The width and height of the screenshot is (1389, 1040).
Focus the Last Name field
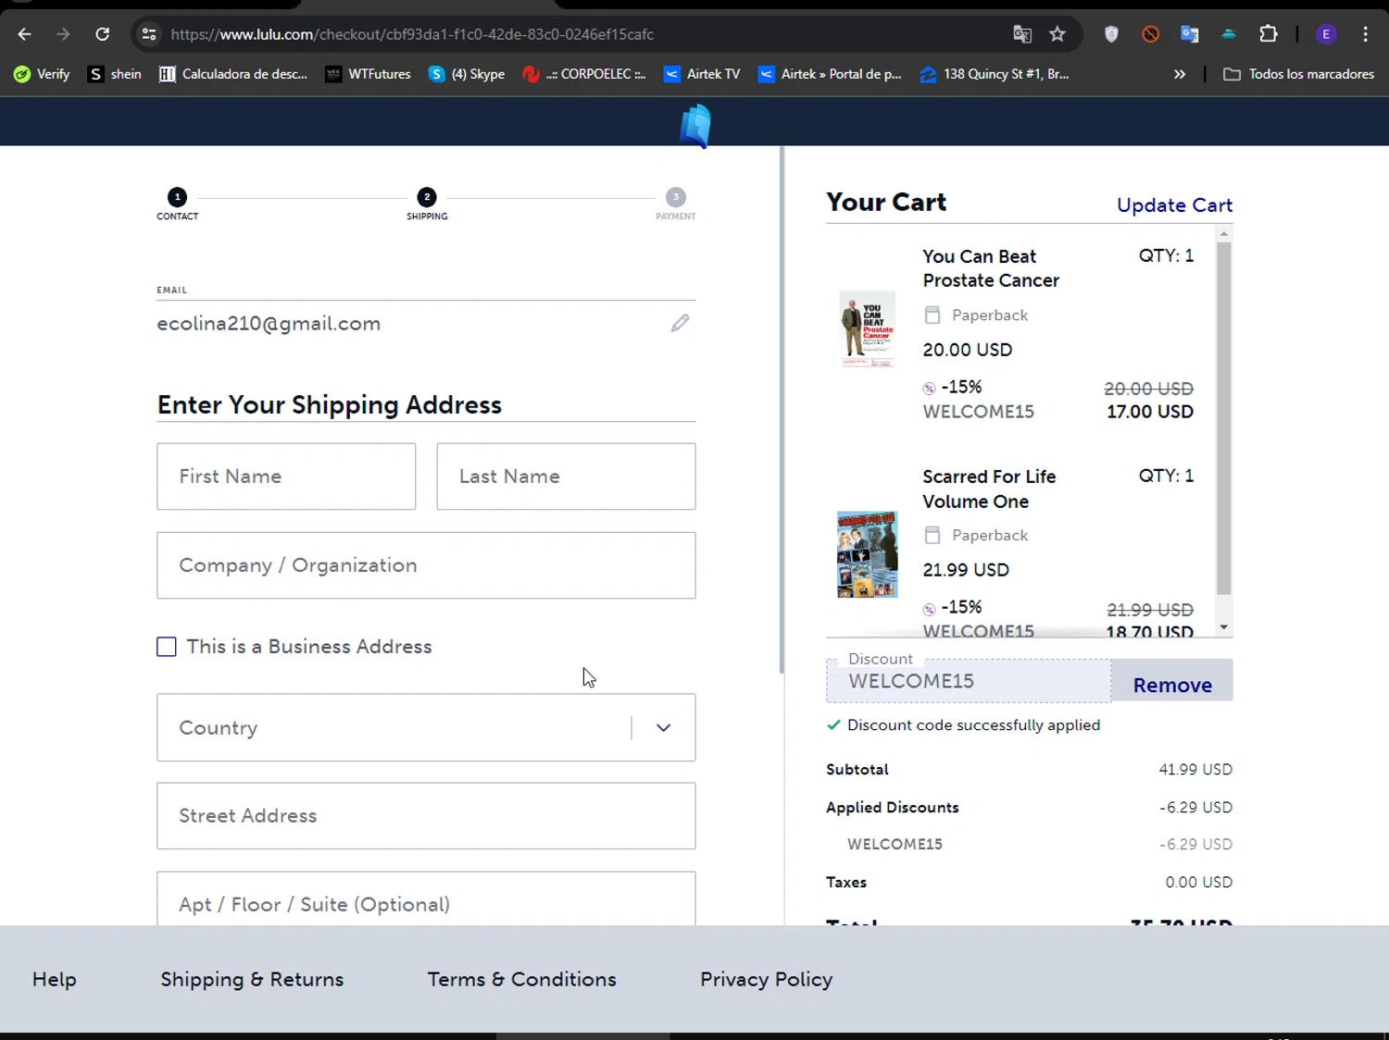[566, 477]
